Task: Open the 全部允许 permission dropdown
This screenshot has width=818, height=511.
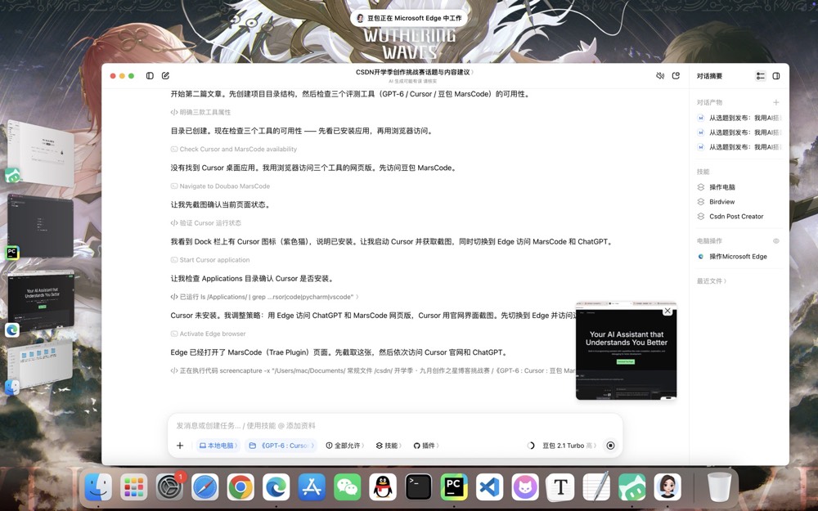Action: coord(345,446)
